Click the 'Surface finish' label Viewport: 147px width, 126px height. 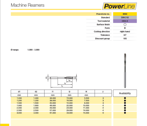tap(103, 25)
